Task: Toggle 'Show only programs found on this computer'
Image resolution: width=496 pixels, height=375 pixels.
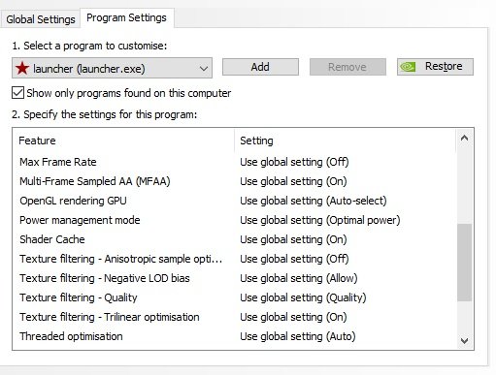Action: coord(17,93)
